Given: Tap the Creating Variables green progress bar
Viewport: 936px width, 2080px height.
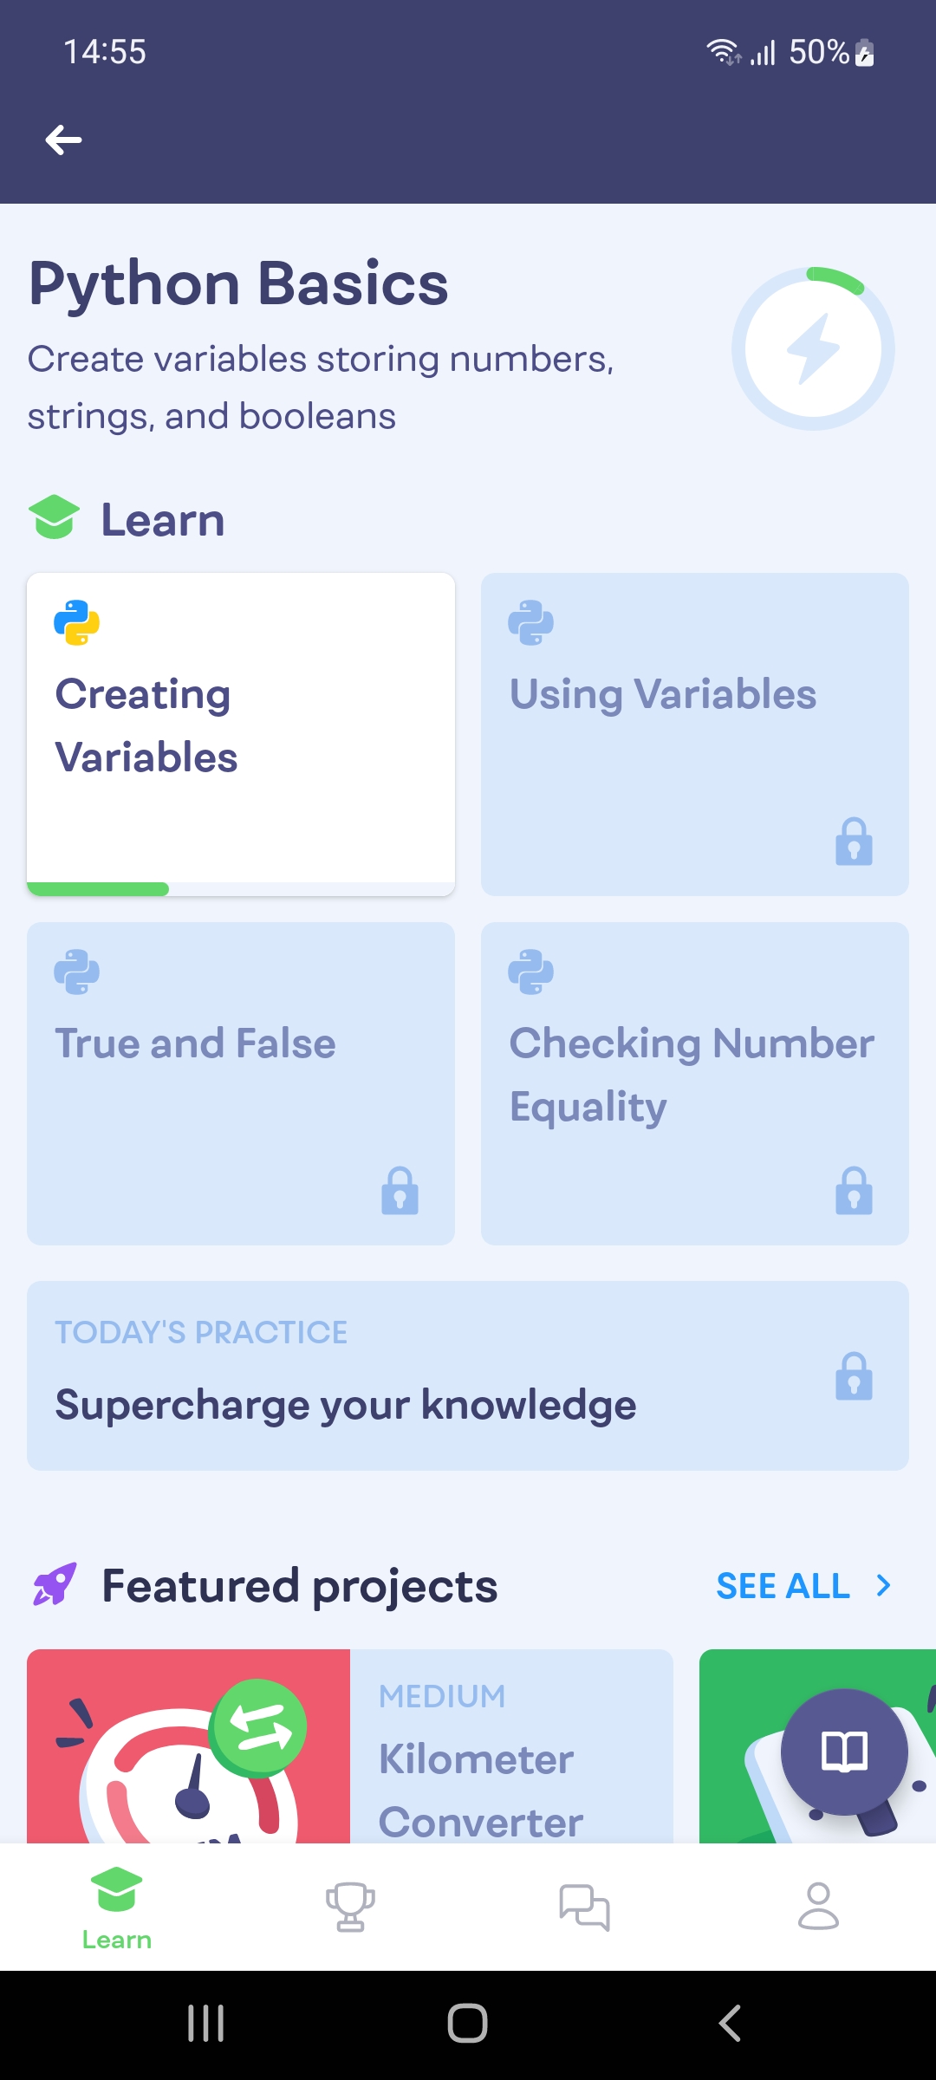Looking at the screenshot, I should (98, 889).
